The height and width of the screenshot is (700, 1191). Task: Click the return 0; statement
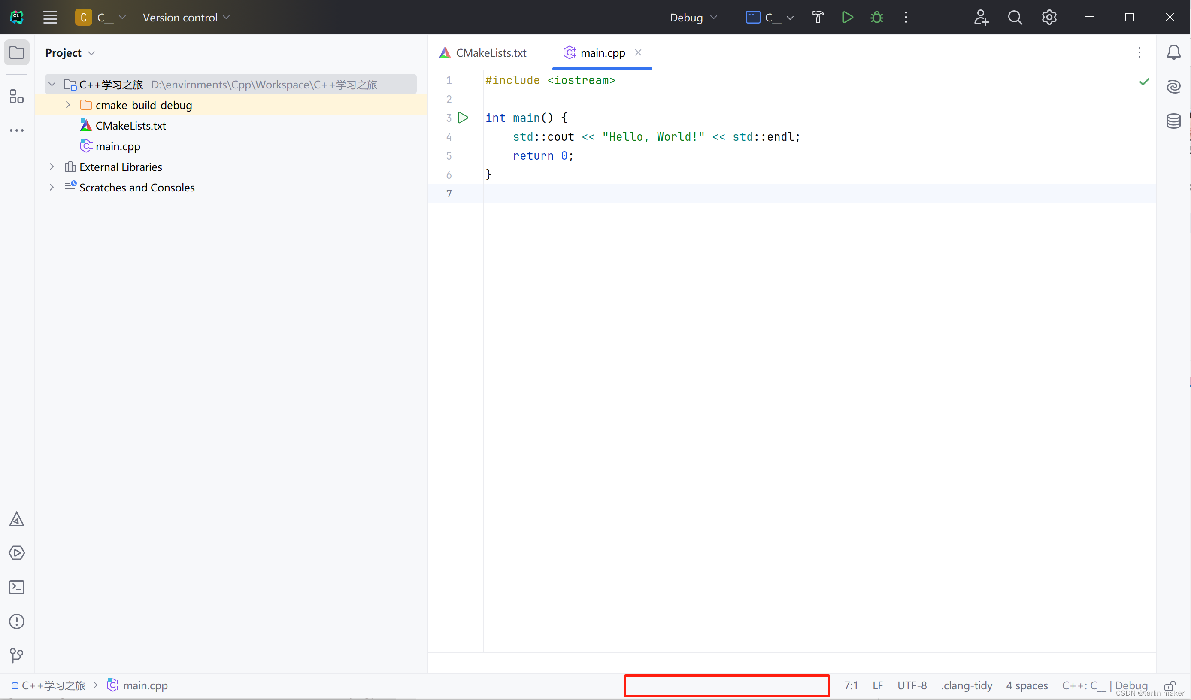point(543,156)
